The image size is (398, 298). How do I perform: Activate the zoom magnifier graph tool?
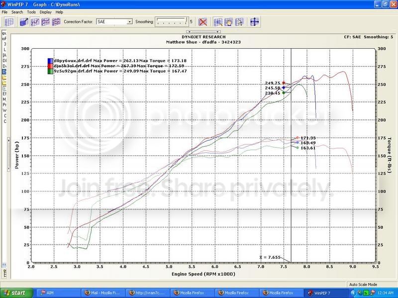[x=218, y=22]
